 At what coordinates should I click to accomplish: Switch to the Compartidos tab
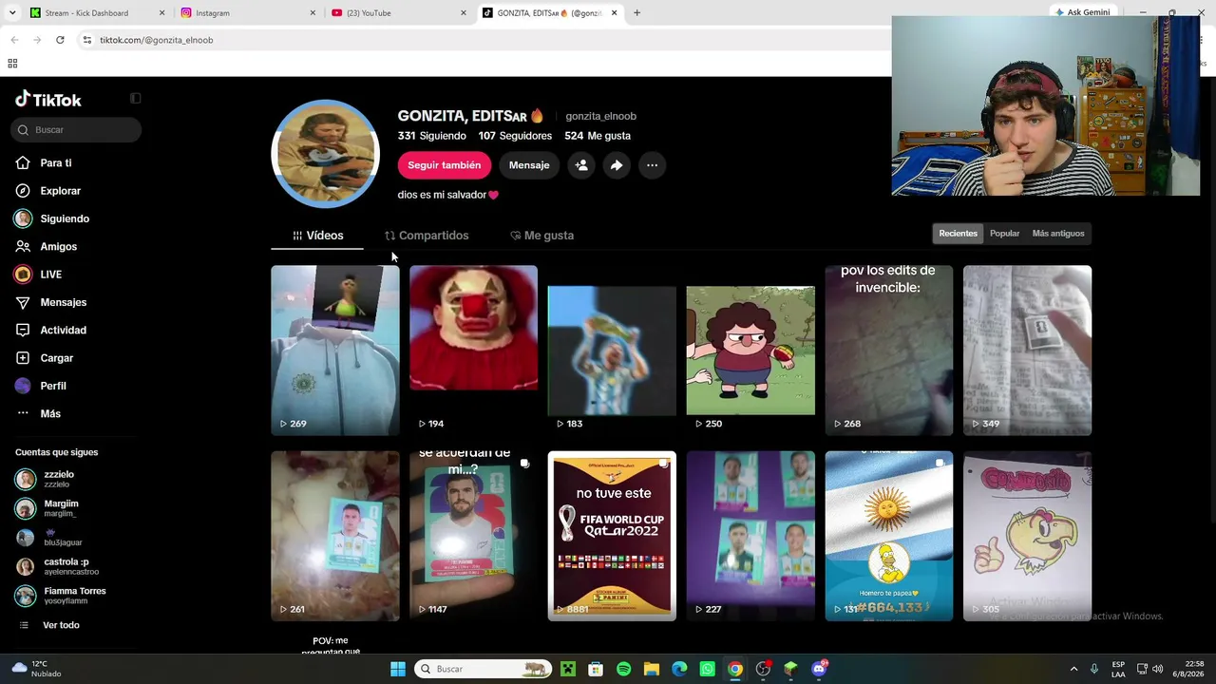[x=427, y=236]
